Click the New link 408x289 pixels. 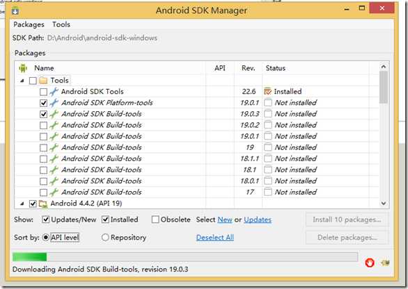click(225, 220)
